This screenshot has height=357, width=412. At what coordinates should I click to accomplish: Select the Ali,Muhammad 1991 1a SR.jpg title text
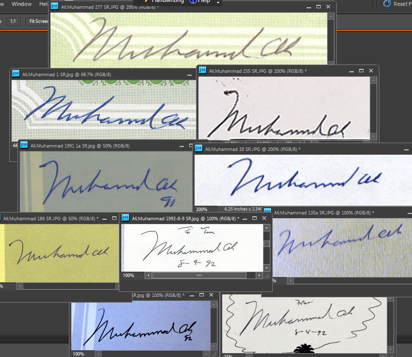click(80, 146)
